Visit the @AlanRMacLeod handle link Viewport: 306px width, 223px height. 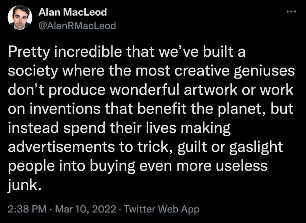(77, 26)
